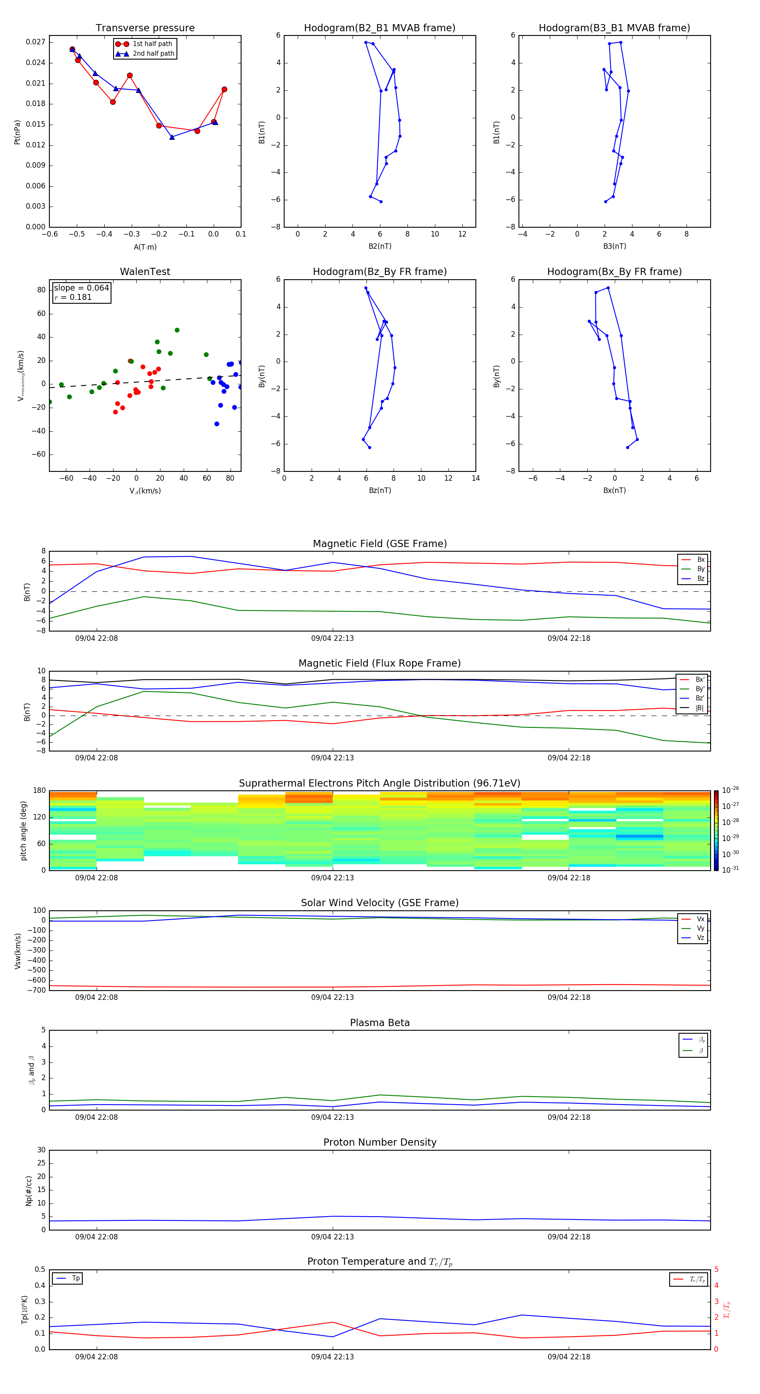
Task: Click the 'Np(#/cc)' y-axis label
Action: coord(29,1190)
